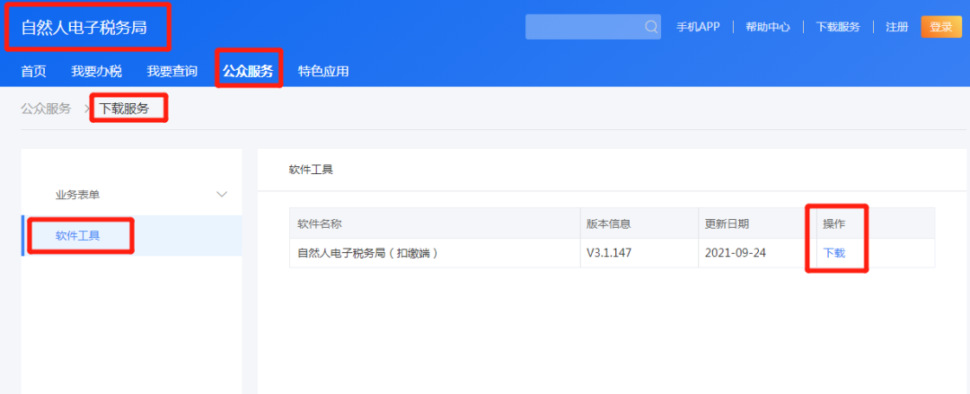This screenshot has height=394, width=970.
Task: Select 软件工具 in the sidebar
Action: (x=131, y=236)
